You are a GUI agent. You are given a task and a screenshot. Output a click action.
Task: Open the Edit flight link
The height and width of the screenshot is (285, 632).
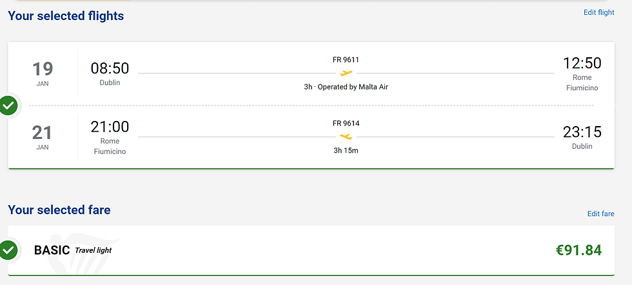tap(599, 12)
